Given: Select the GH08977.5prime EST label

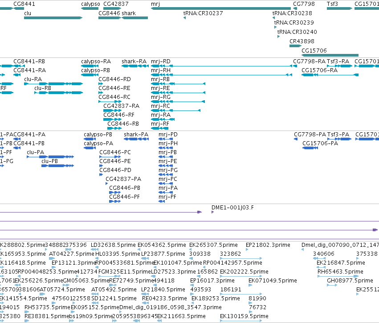Looking at the screenshot, I should 350,281.
